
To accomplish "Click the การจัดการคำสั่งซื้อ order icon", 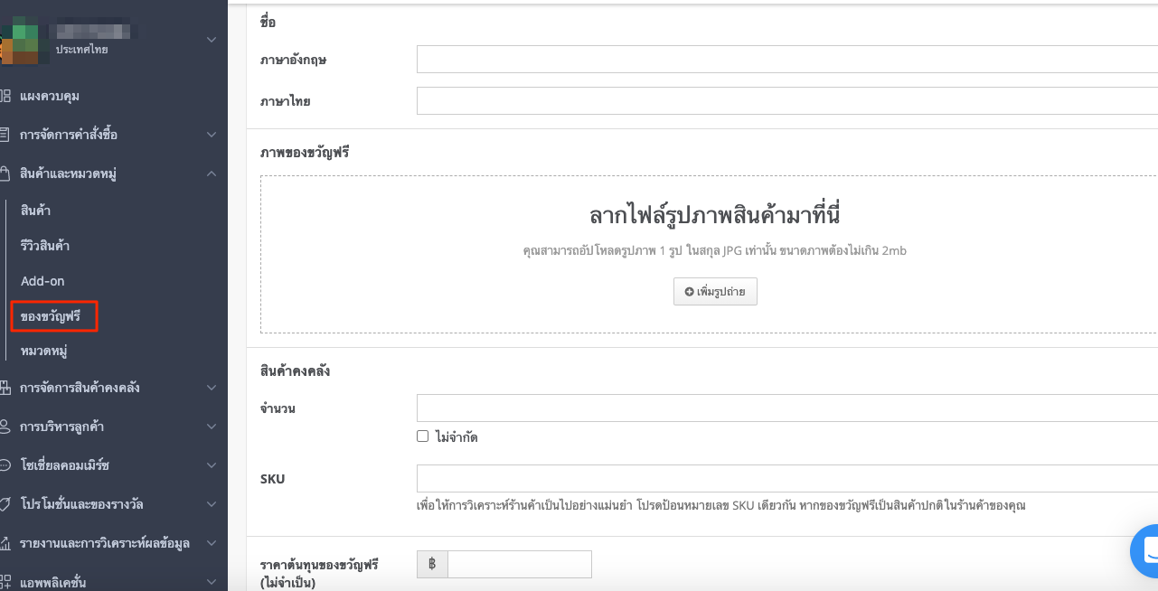I will click(x=5, y=135).
